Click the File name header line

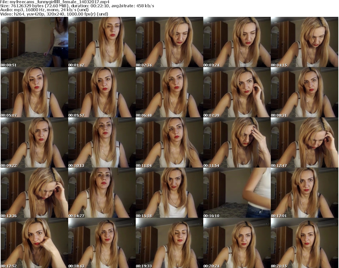coord(55,2)
